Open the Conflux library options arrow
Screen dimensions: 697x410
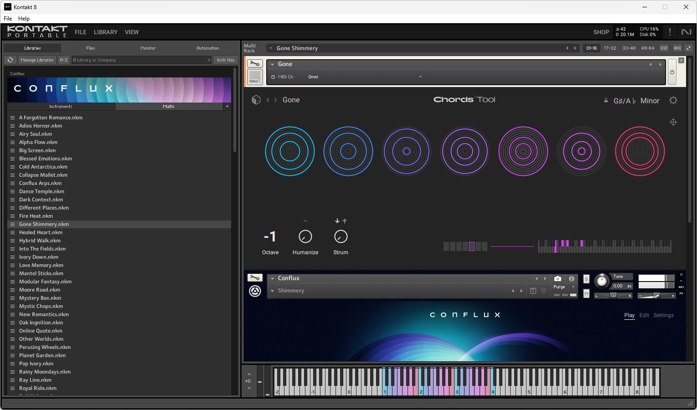[x=227, y=107]
